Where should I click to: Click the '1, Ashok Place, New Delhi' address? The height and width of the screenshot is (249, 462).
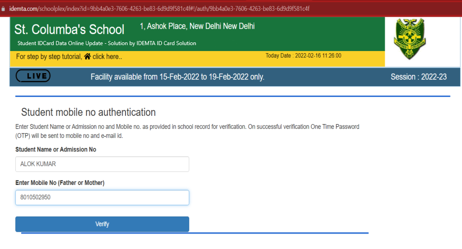tap(197, 26)
